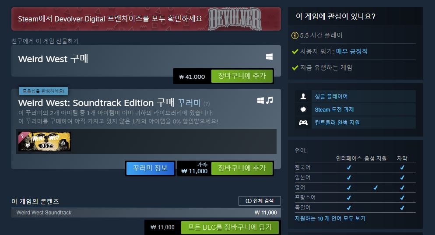The height and width of the screenshot is (235, 435).
Task: Click the (?) help mark beside 꾸러미
Action: tap(207, 104)
